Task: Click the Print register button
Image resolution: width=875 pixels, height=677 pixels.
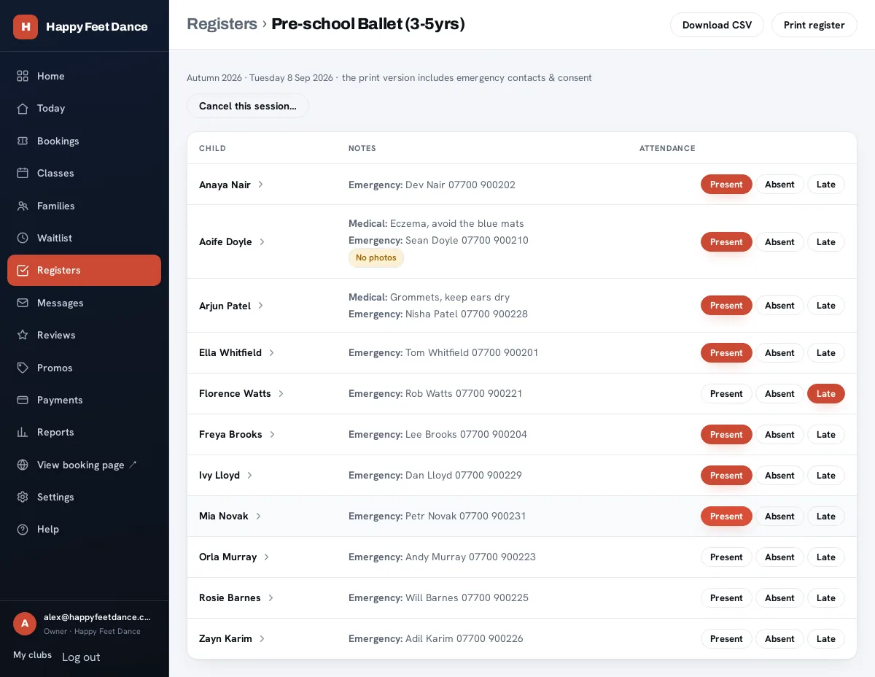Action: click(814, 25)
